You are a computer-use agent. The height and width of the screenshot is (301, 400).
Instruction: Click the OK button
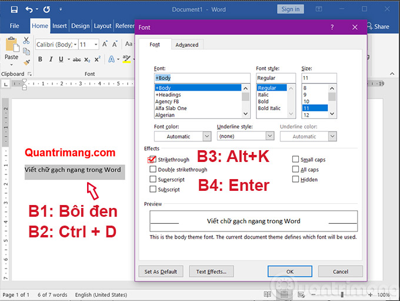(x=290, y=272)
